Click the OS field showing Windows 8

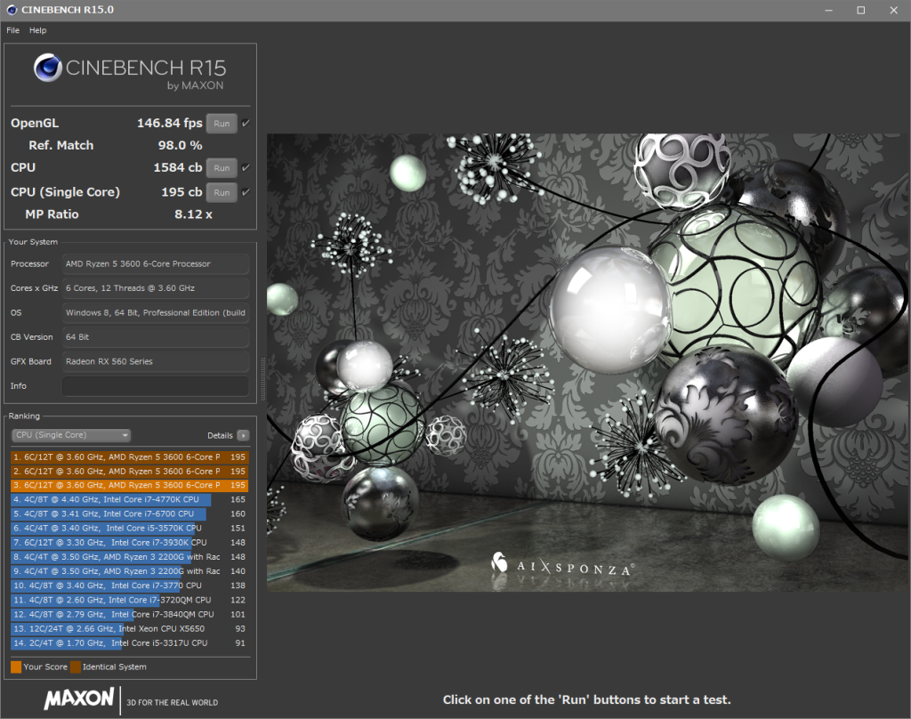point(156,312)
